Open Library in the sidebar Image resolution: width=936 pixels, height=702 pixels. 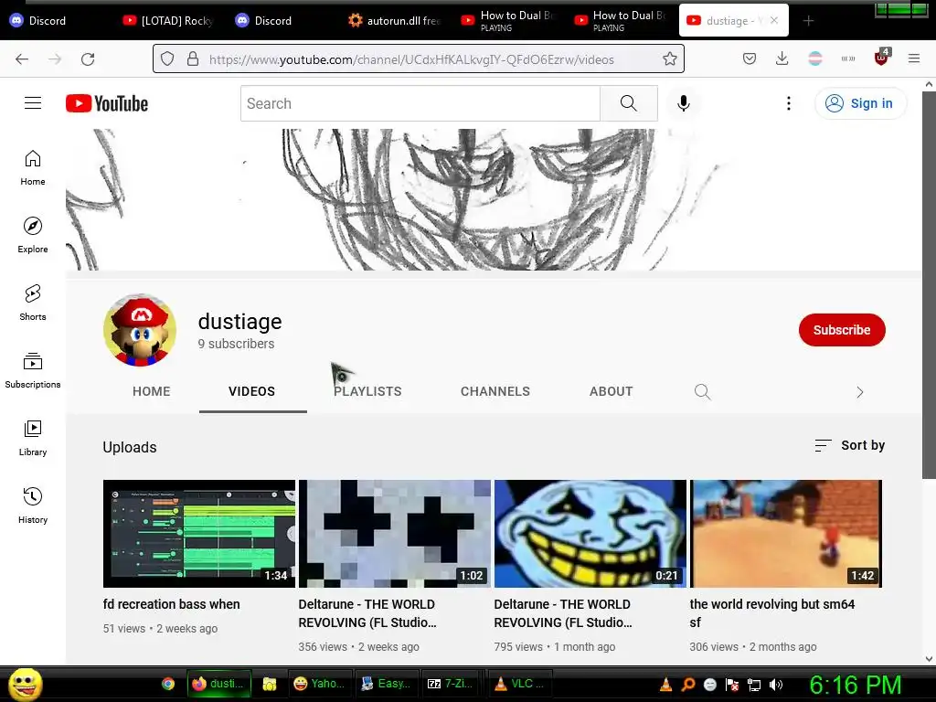33,438
